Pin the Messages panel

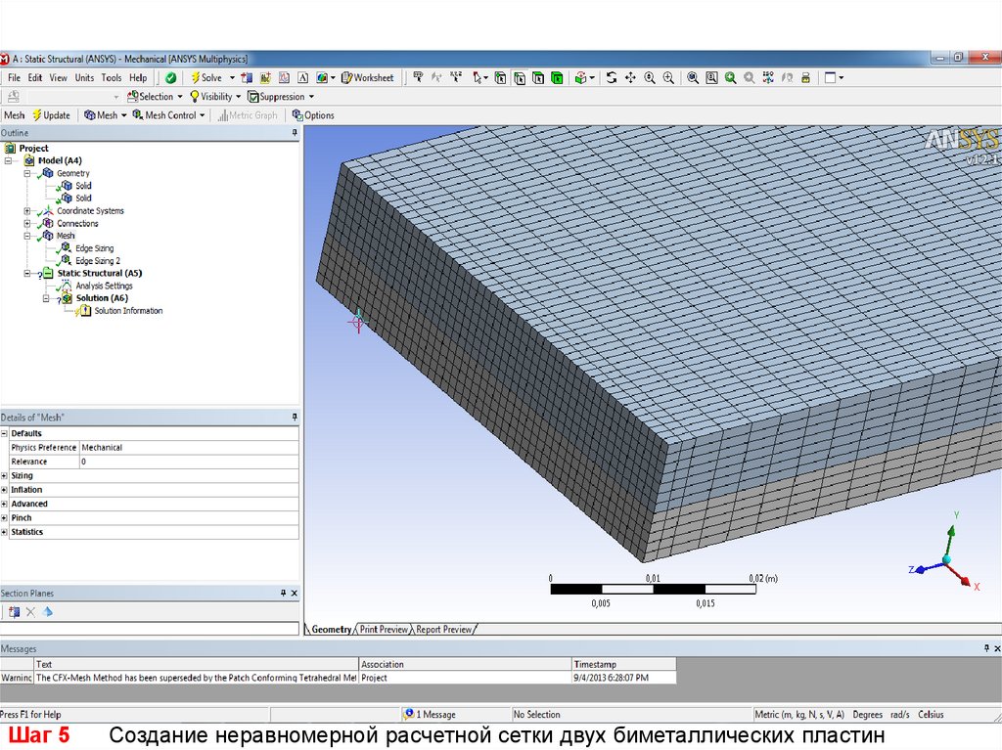tap(985, 648)
